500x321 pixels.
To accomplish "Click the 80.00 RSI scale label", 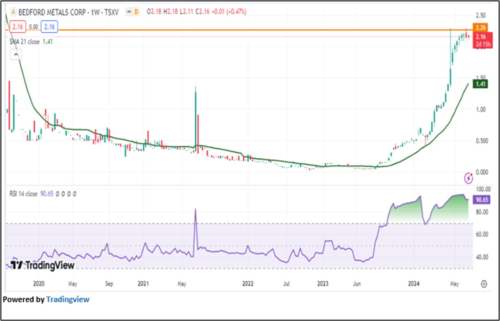I will (482, 212).
